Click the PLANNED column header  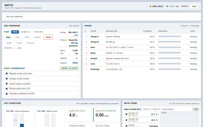coord(147,31)
